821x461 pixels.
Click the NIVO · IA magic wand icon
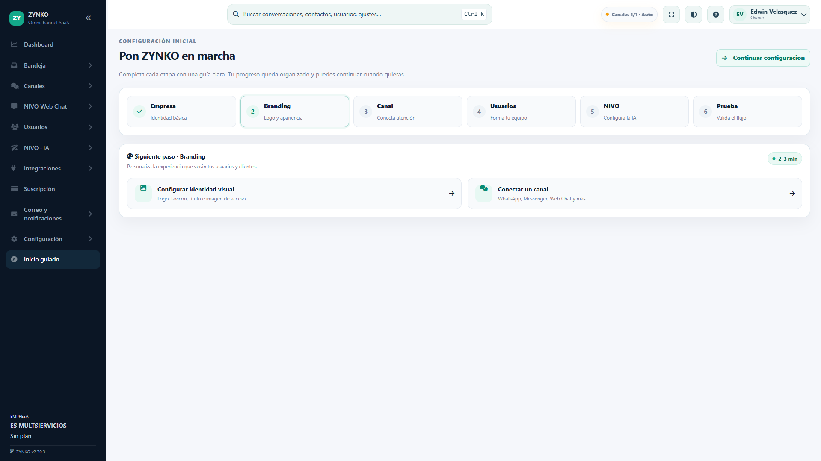(14, 148)
